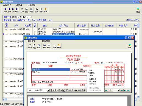This screenshot has height=106, width=142.
Task: Click 摘要 column header in main grid
Action: click(x=45, y=25)
